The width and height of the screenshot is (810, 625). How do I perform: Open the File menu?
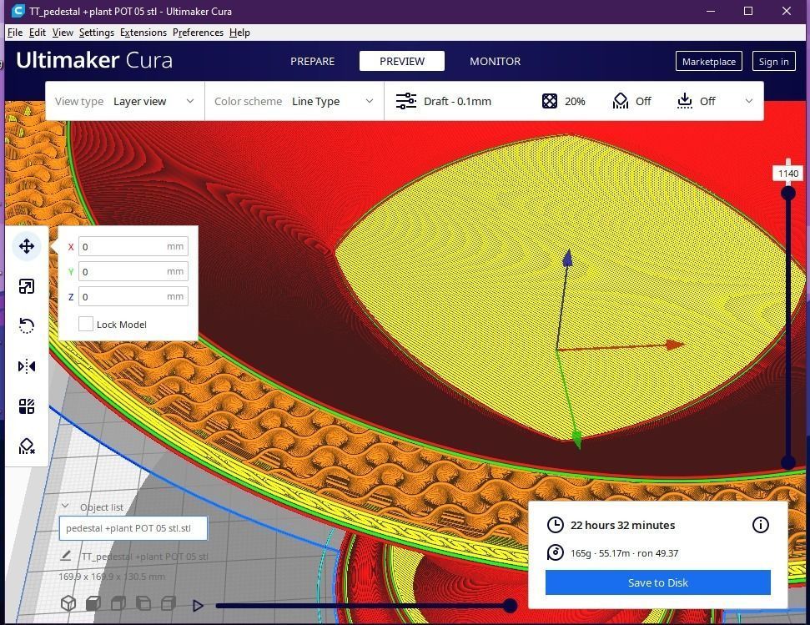(x=15, y=33)
